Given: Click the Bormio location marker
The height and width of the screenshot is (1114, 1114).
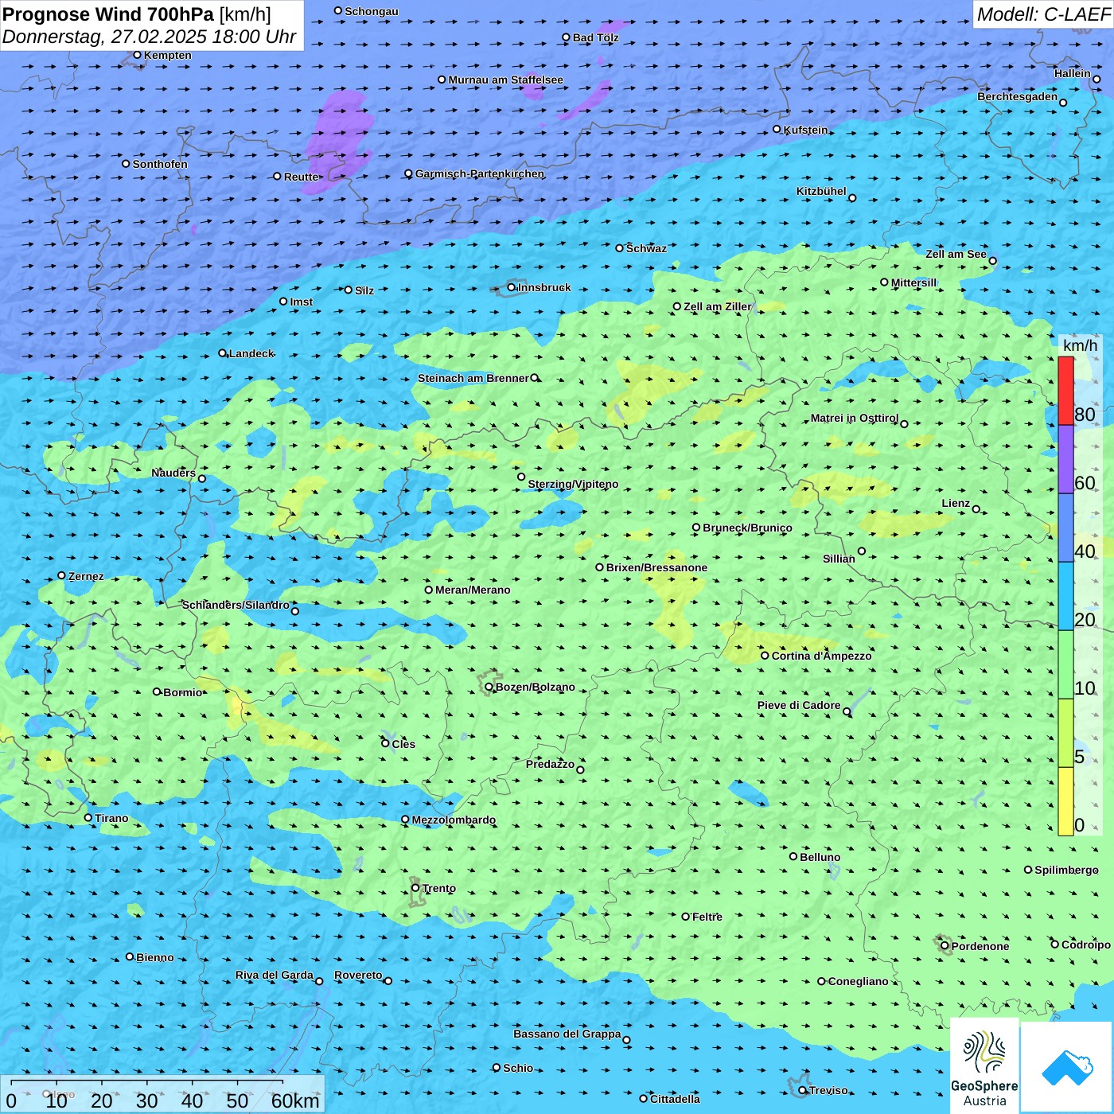Looking at the screenshot, I should coord(157,691).
